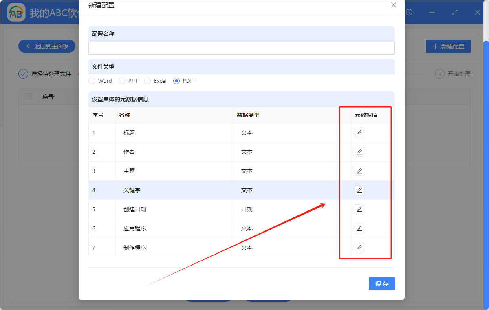
Task: Select the Word file type
Action: coord(92,81)
